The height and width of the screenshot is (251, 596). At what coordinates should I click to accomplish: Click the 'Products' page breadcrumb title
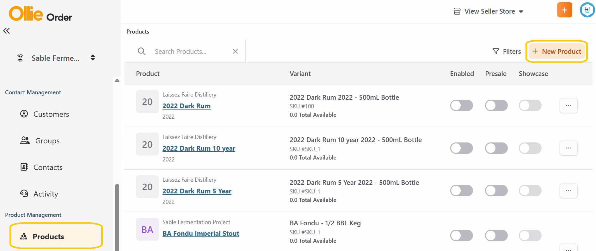click(138, 32)
